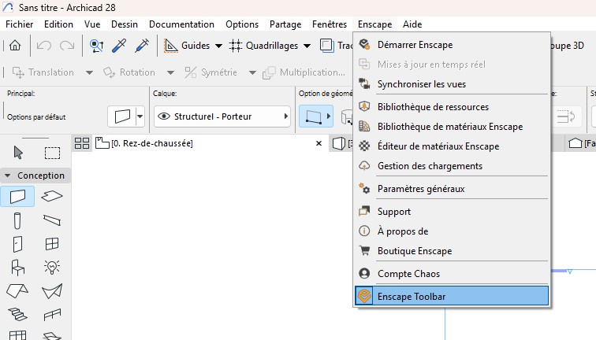The height and width of the screenshot is (340, 596).
Task: Select the Window tool
Action: 52,244
